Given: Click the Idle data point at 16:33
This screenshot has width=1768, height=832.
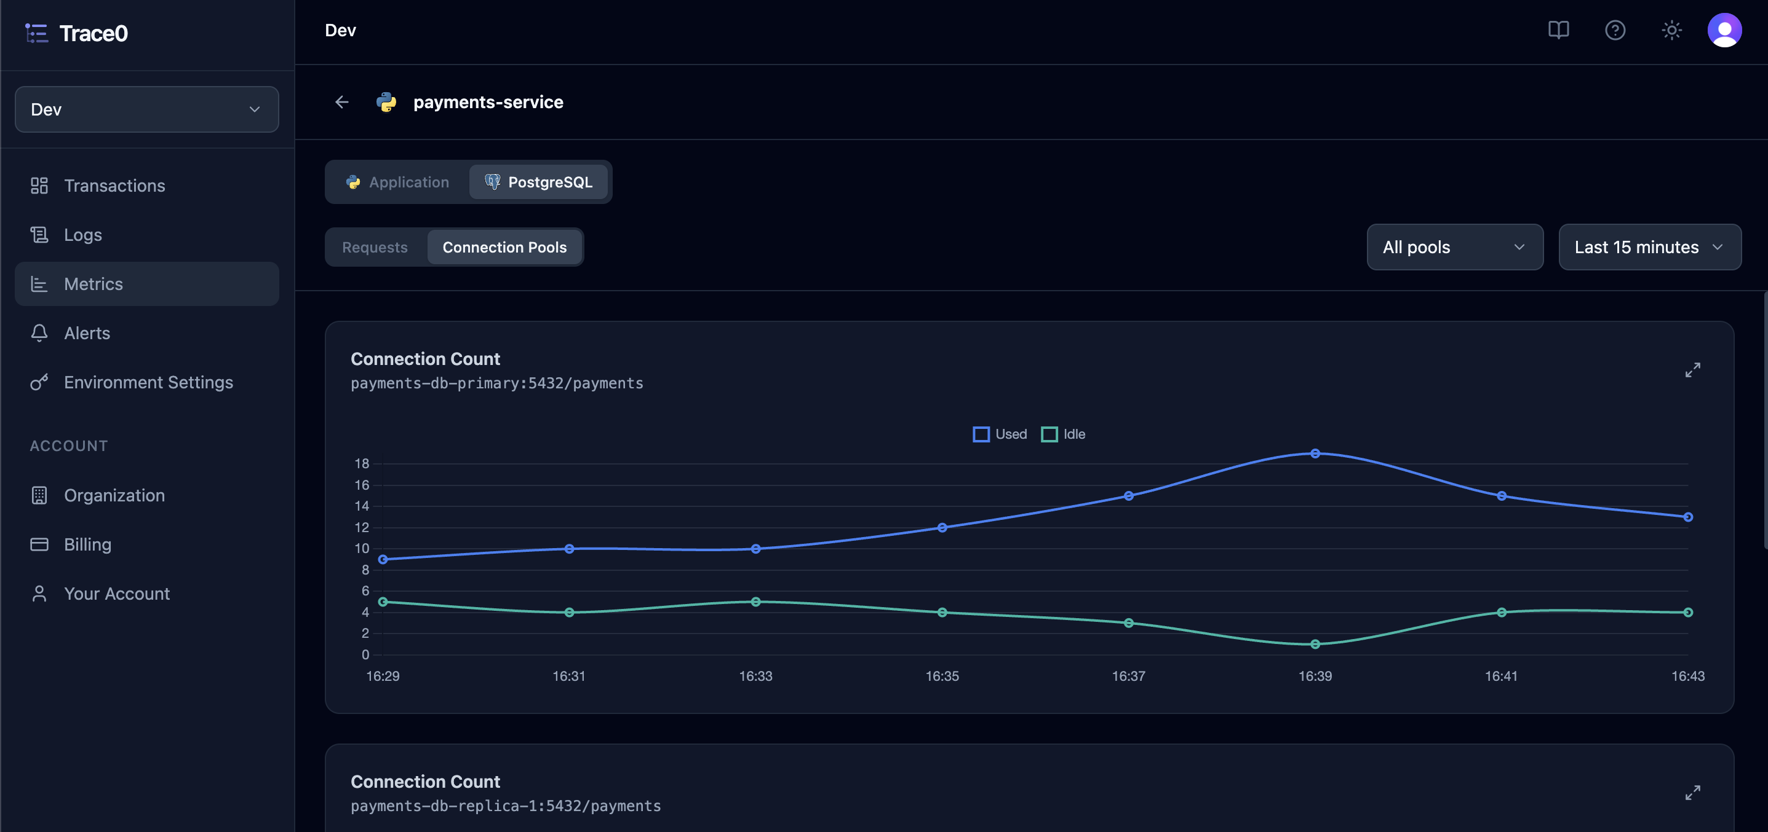Looking at the screenshot, I should 755,602.
